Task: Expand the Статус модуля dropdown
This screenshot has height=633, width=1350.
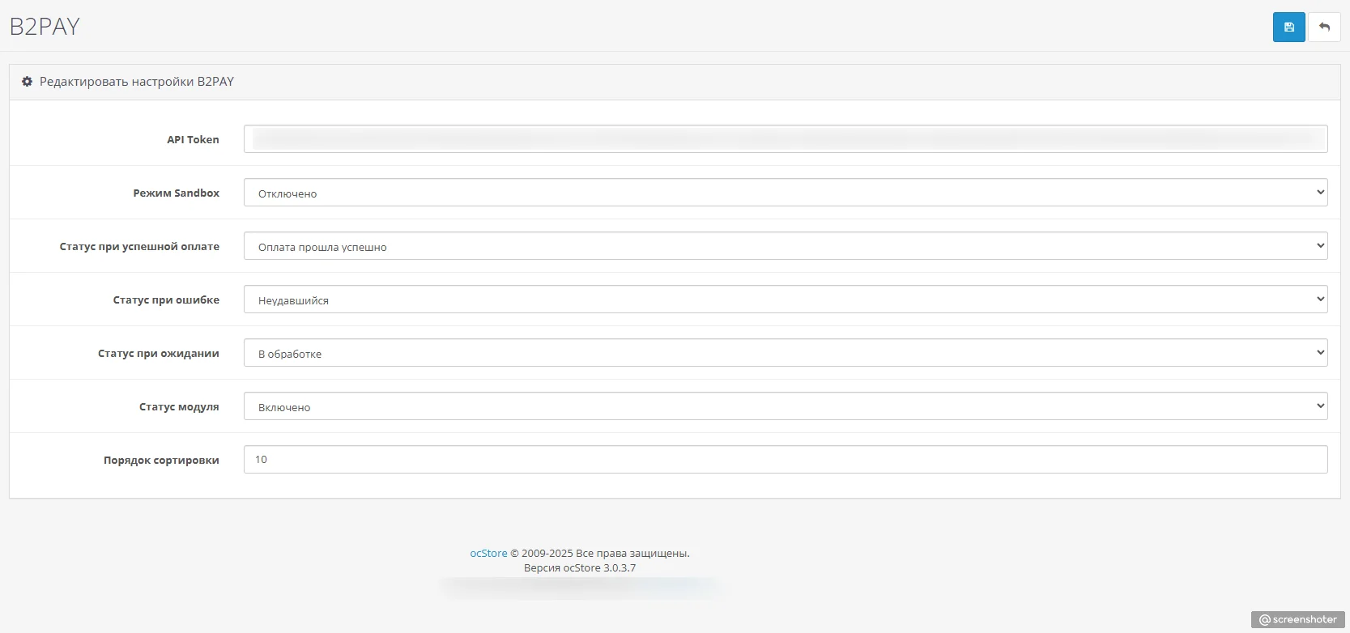Action: (786, 406)
